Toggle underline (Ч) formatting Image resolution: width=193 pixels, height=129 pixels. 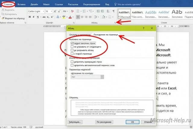click(38, 17)
